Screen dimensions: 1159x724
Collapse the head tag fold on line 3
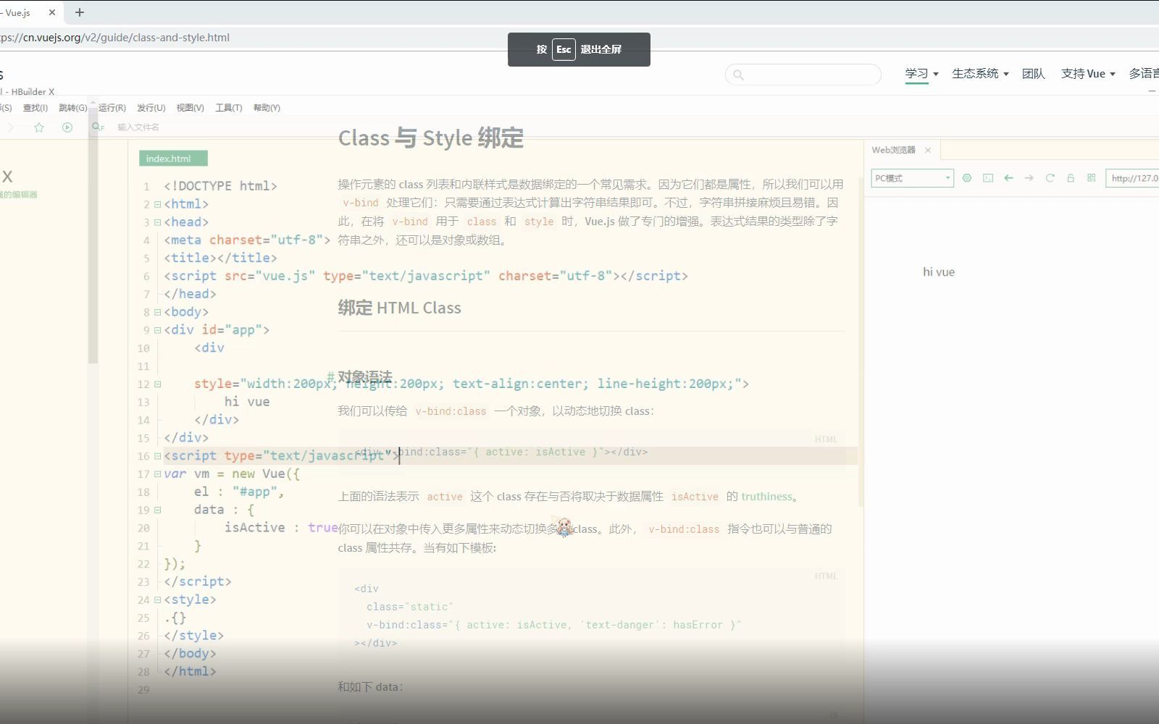pyautogui.click(x=157, y=223)
